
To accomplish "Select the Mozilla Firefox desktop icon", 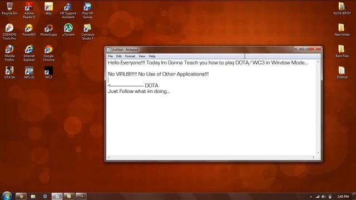I will coord(9,53).
